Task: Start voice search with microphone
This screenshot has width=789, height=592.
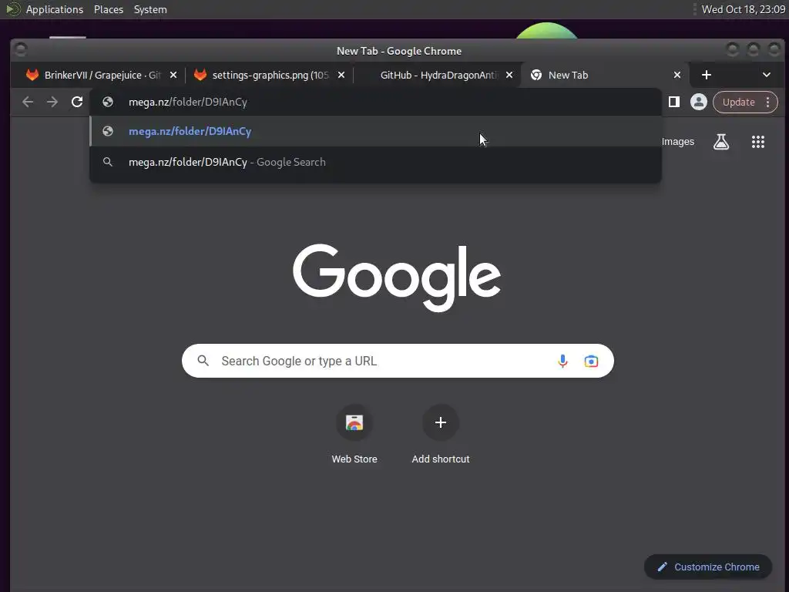Action: click(x=562, y=361)
